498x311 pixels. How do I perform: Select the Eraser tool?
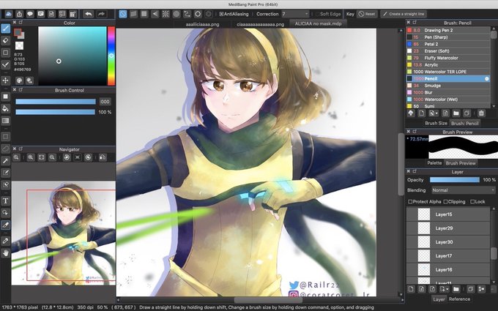point(5,41)
